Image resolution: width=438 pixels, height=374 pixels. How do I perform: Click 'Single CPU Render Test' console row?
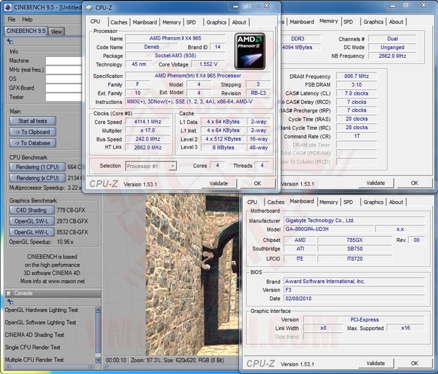click(33, 347)
